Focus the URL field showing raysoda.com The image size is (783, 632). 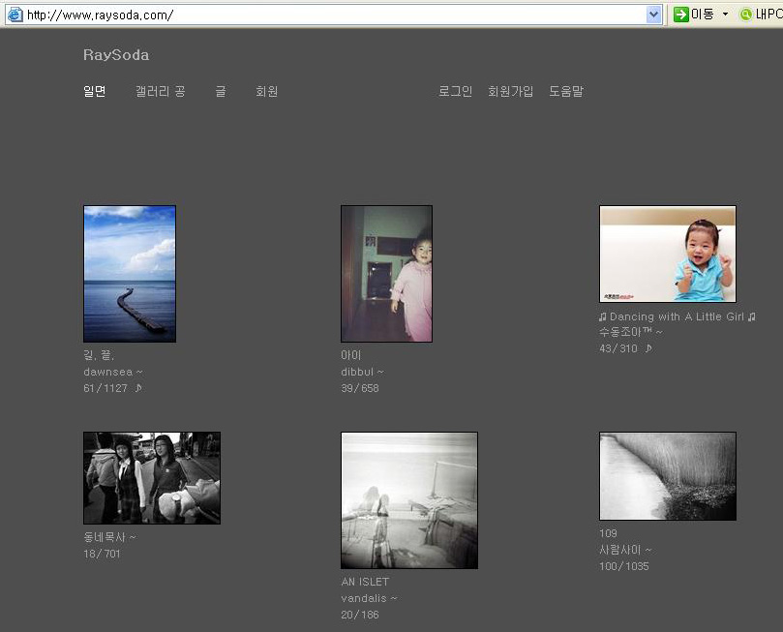(x=335, y=15)
